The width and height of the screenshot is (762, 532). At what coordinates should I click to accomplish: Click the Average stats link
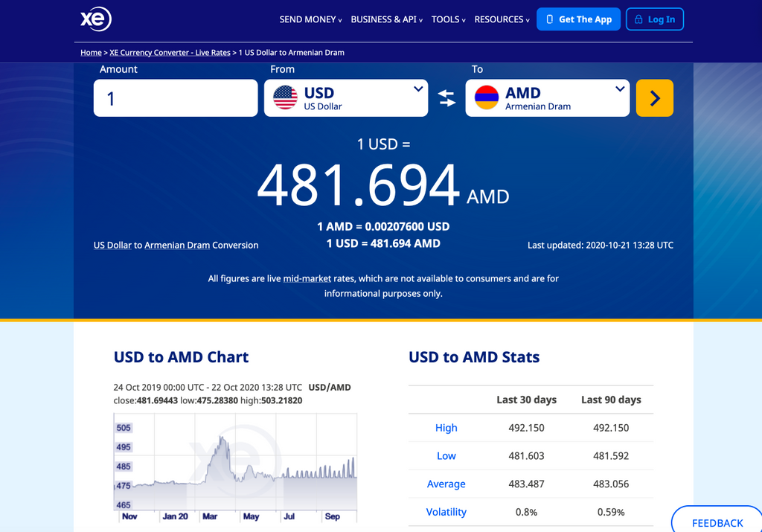[446, 484]
